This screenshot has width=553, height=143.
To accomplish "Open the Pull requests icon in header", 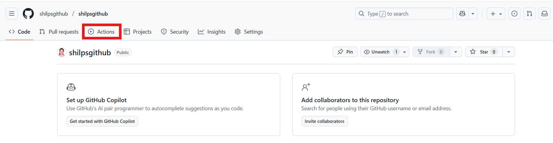I will point(530,14).
